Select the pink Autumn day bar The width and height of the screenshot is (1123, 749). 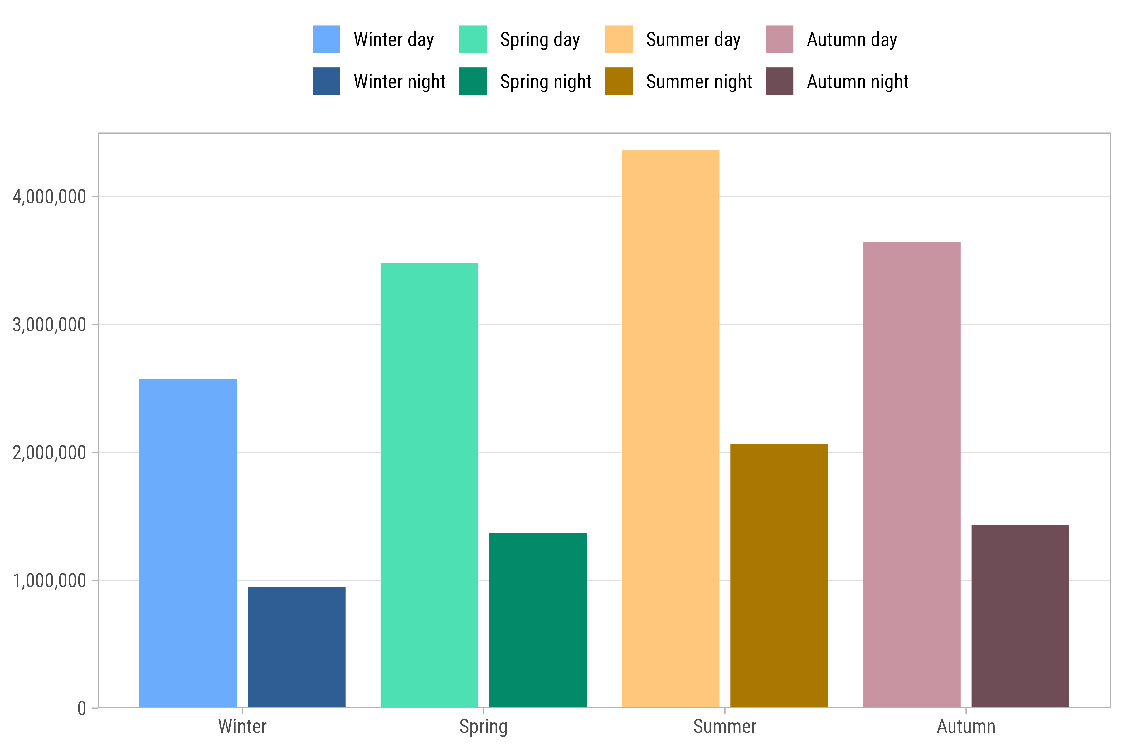(912, 475)
